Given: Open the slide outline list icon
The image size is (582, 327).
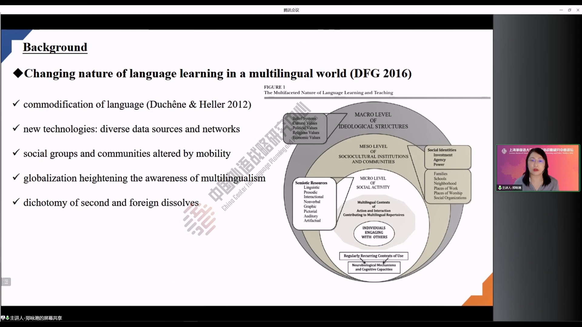Looking at the screenshot, I should pos(6,282).
